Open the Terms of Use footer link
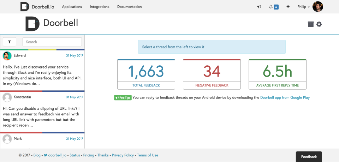Viewport: 339px width, 162px height. (x=148, y=155)
